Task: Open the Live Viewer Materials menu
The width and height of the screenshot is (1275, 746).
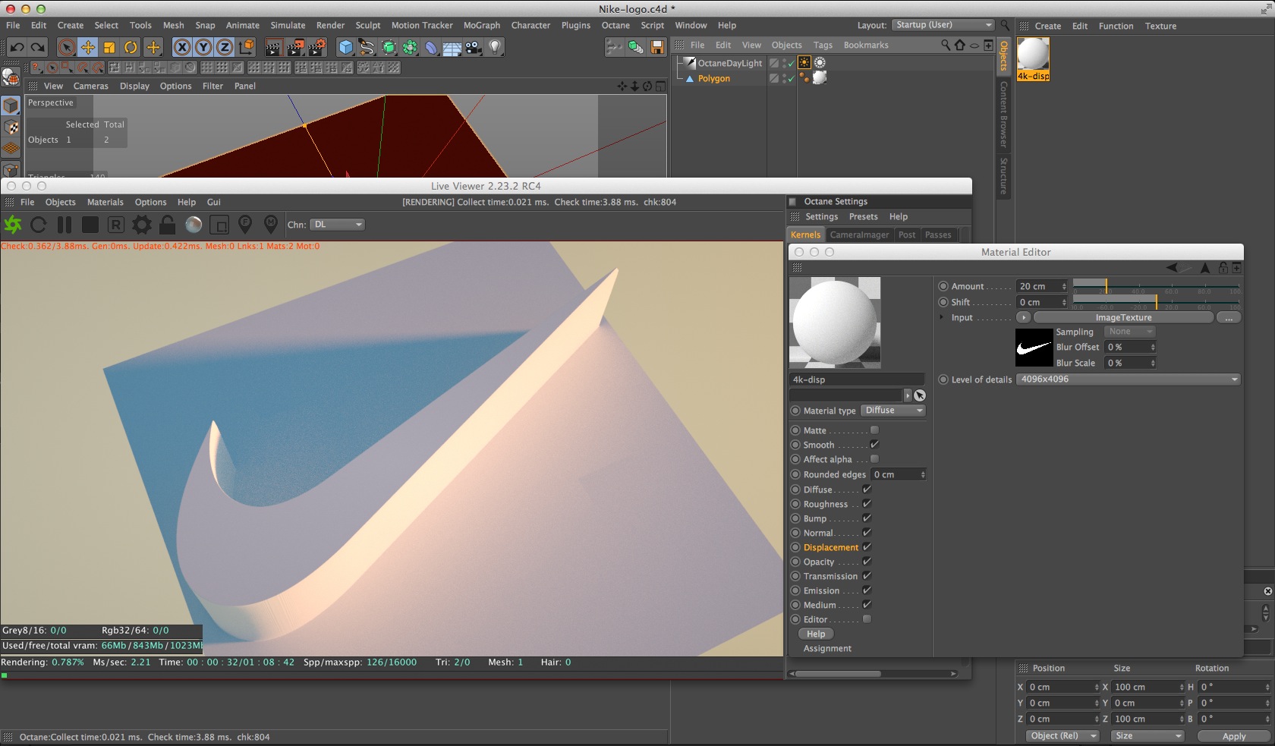Action: [x=105, y=202]
